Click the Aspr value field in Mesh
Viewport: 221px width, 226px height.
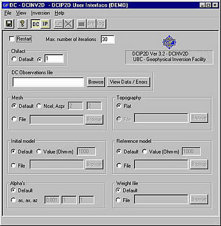tap(94, 106)
